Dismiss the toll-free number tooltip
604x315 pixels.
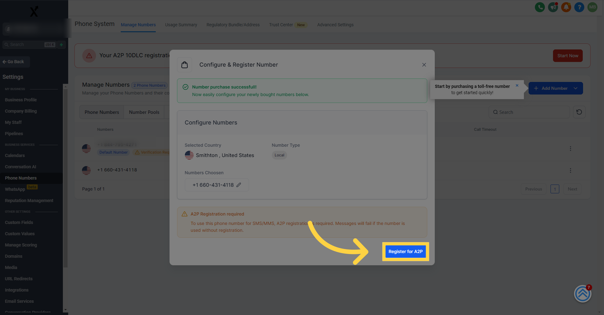tap(517, 85)
